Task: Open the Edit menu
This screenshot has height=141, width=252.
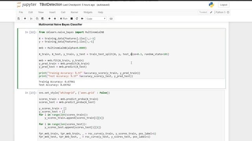Action: 31,12
